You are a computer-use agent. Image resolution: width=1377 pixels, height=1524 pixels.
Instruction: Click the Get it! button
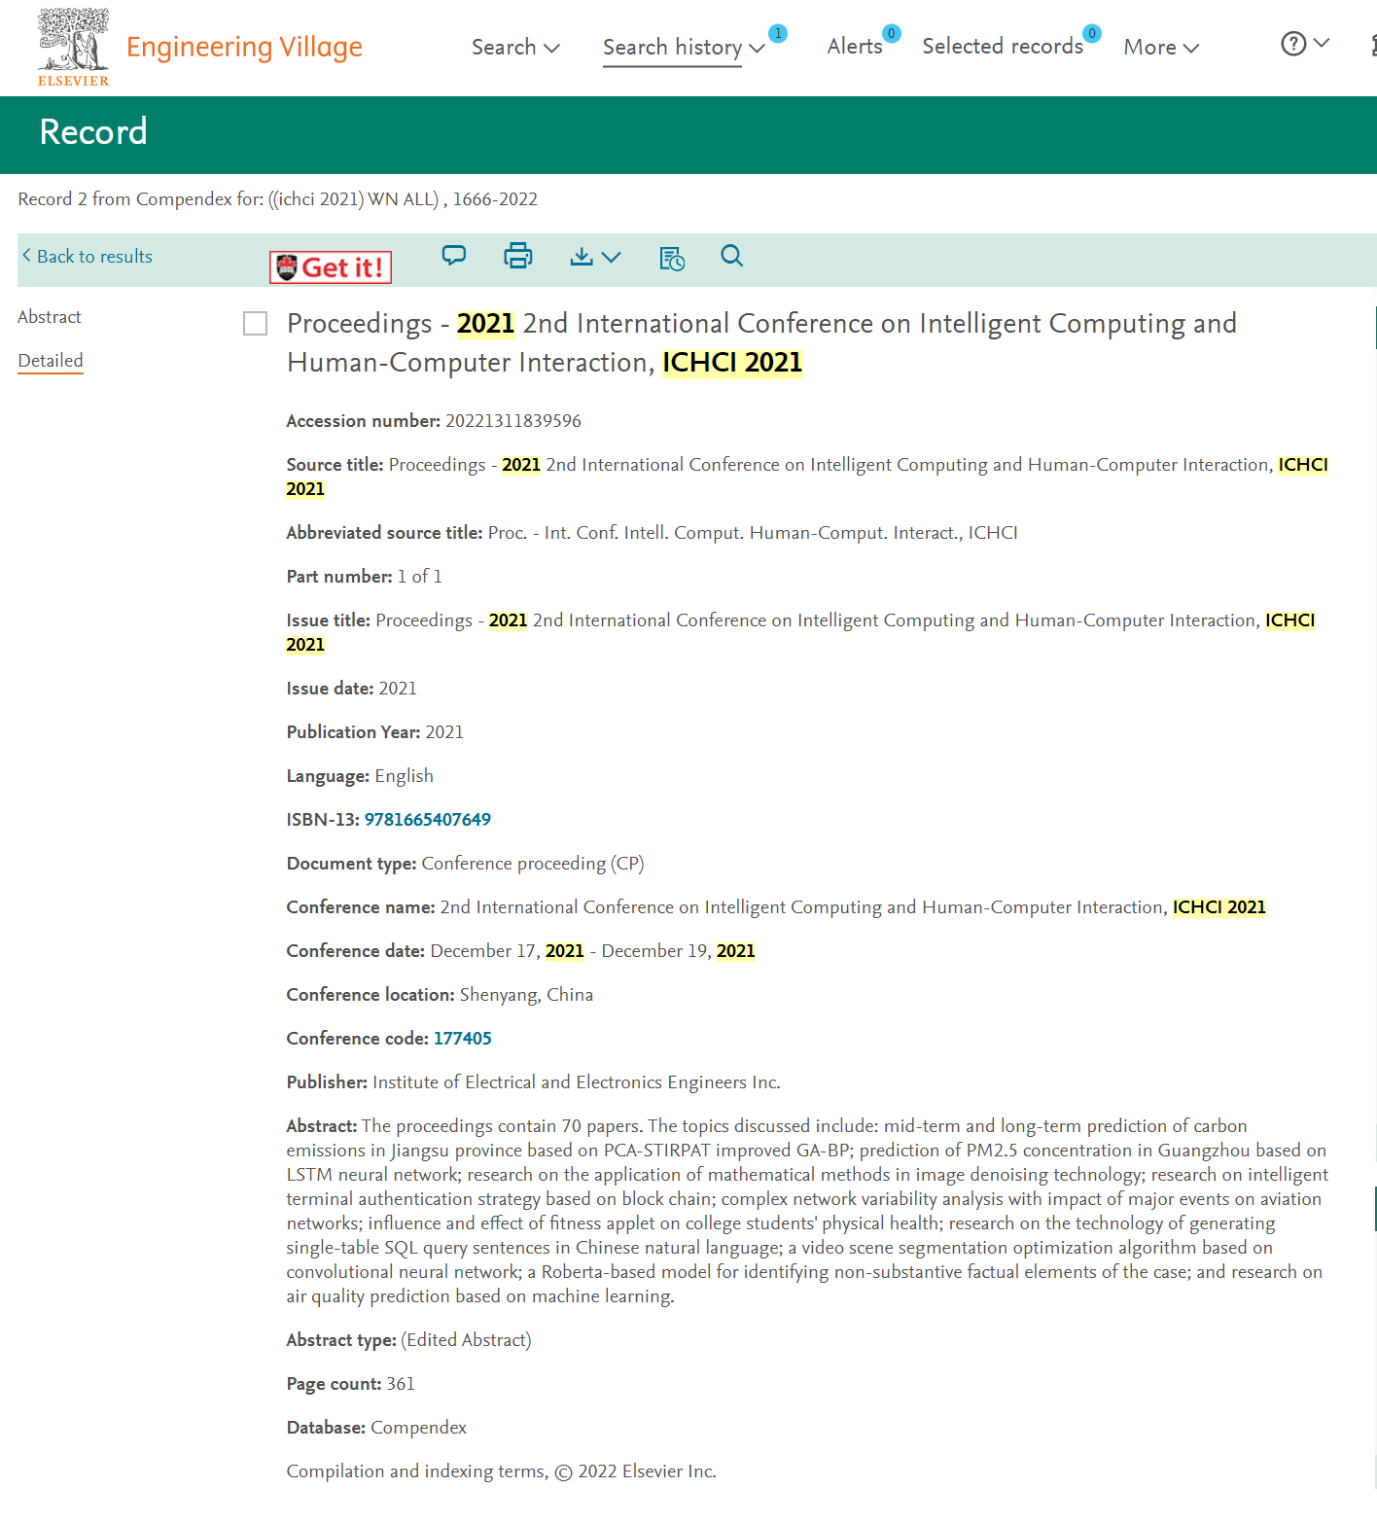coord(331,267)
